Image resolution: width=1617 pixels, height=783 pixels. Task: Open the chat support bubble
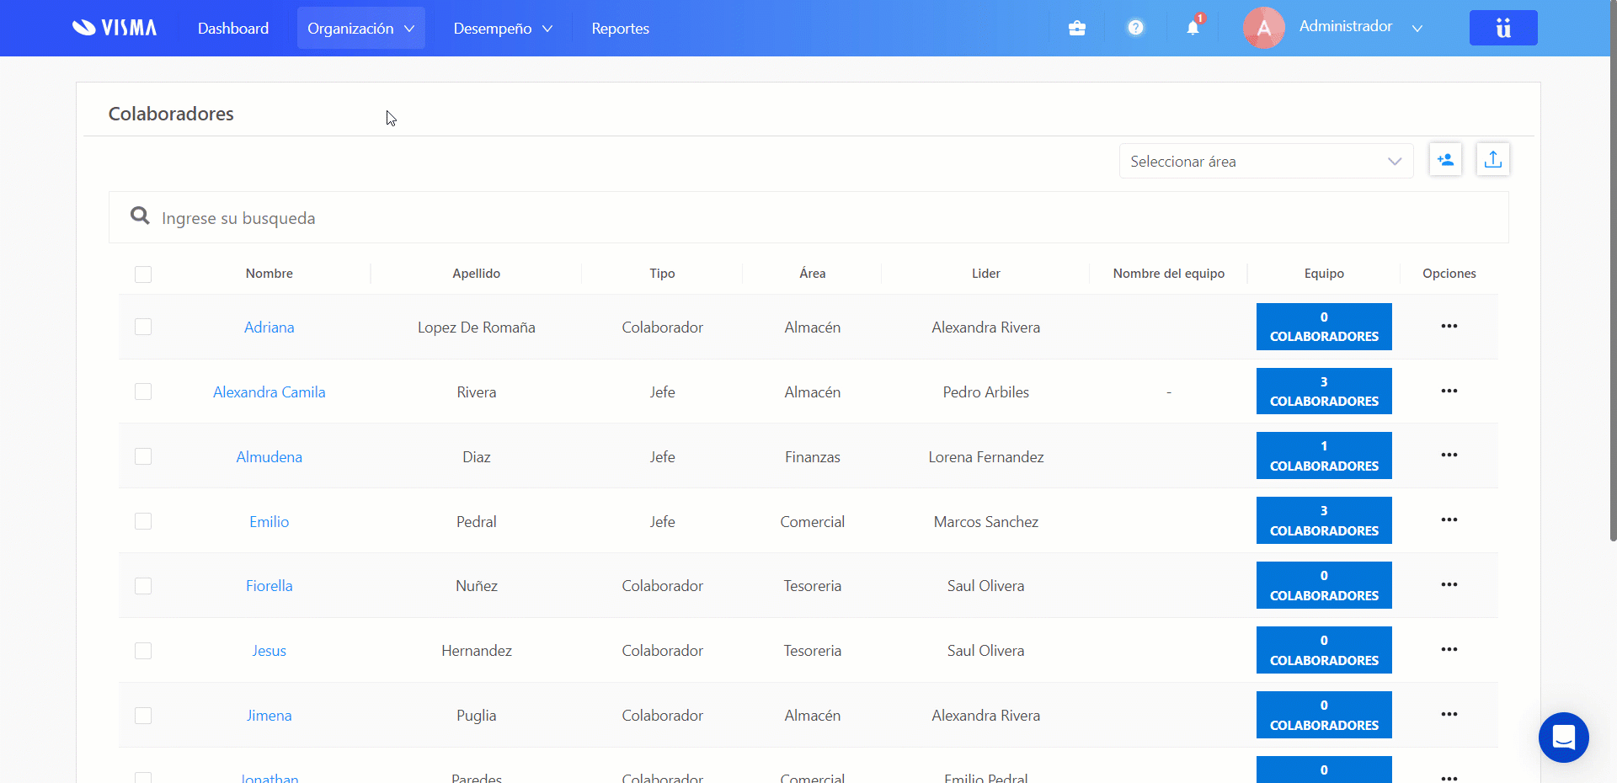point(1563,738)
